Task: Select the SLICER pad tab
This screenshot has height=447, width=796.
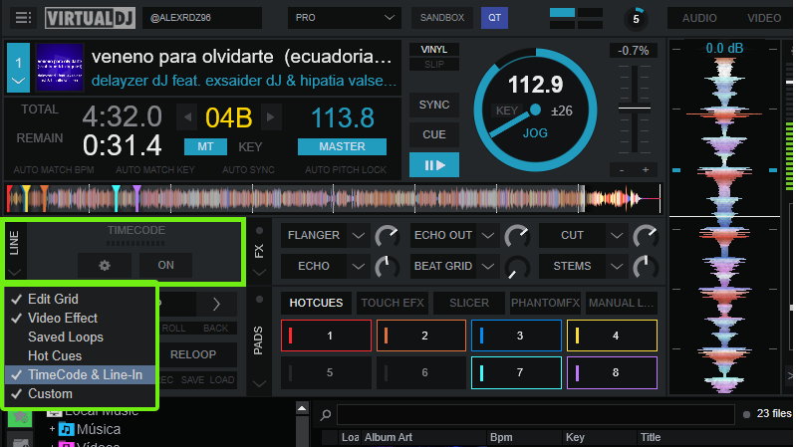Action: tap(468, 303)
